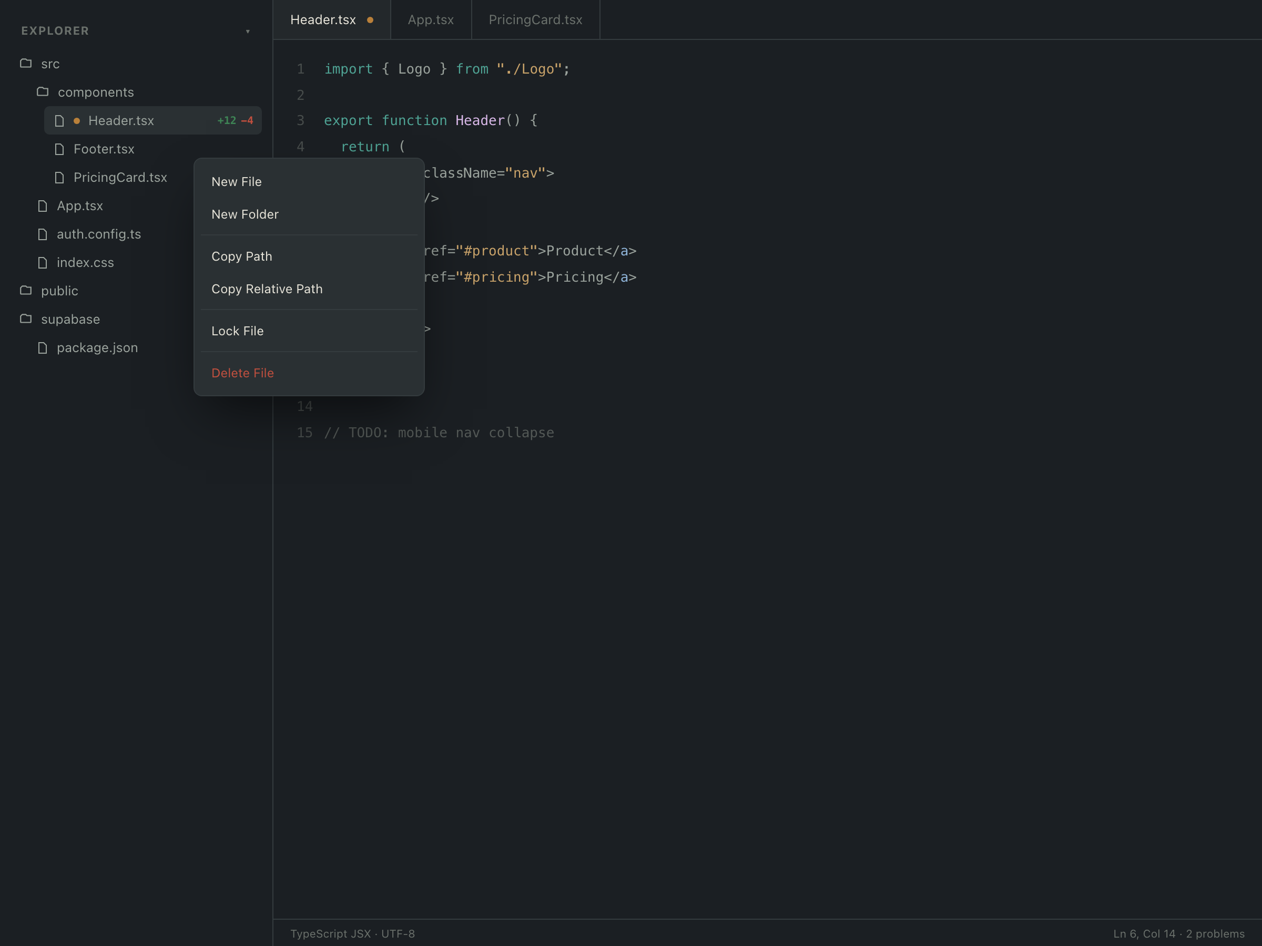Expand the src folder row
Viewport: 1262px width, 946px height.
click(x=137, y=64)
